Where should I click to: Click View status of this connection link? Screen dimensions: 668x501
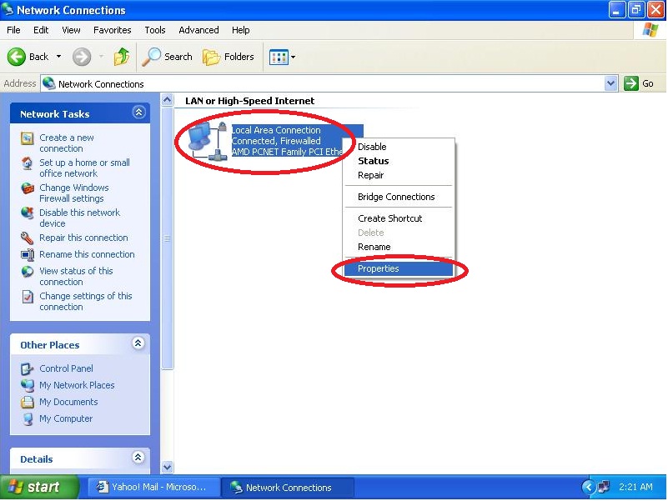point(76,277)
